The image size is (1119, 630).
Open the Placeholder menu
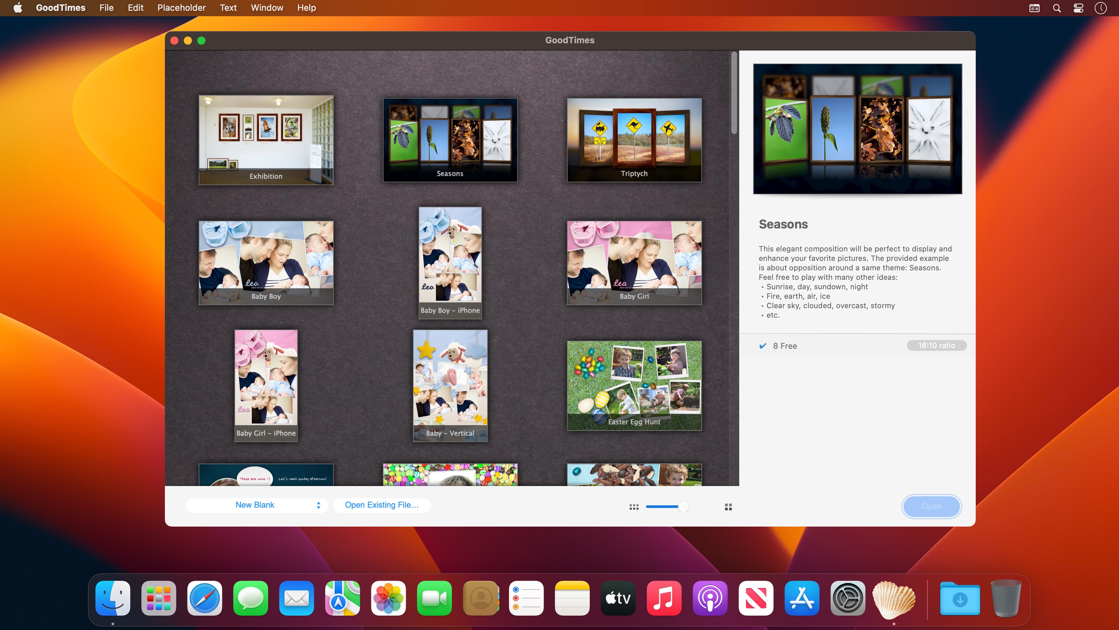click(181, 8)
